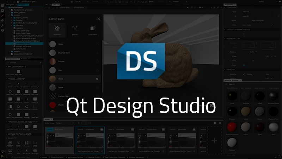Click the add component plus icon beside Search
The width and height of the screenshot is (282, 159).
41,63
